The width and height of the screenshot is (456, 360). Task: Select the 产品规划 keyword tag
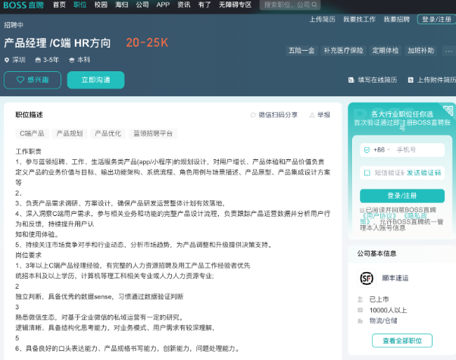[x=70, y=133]
